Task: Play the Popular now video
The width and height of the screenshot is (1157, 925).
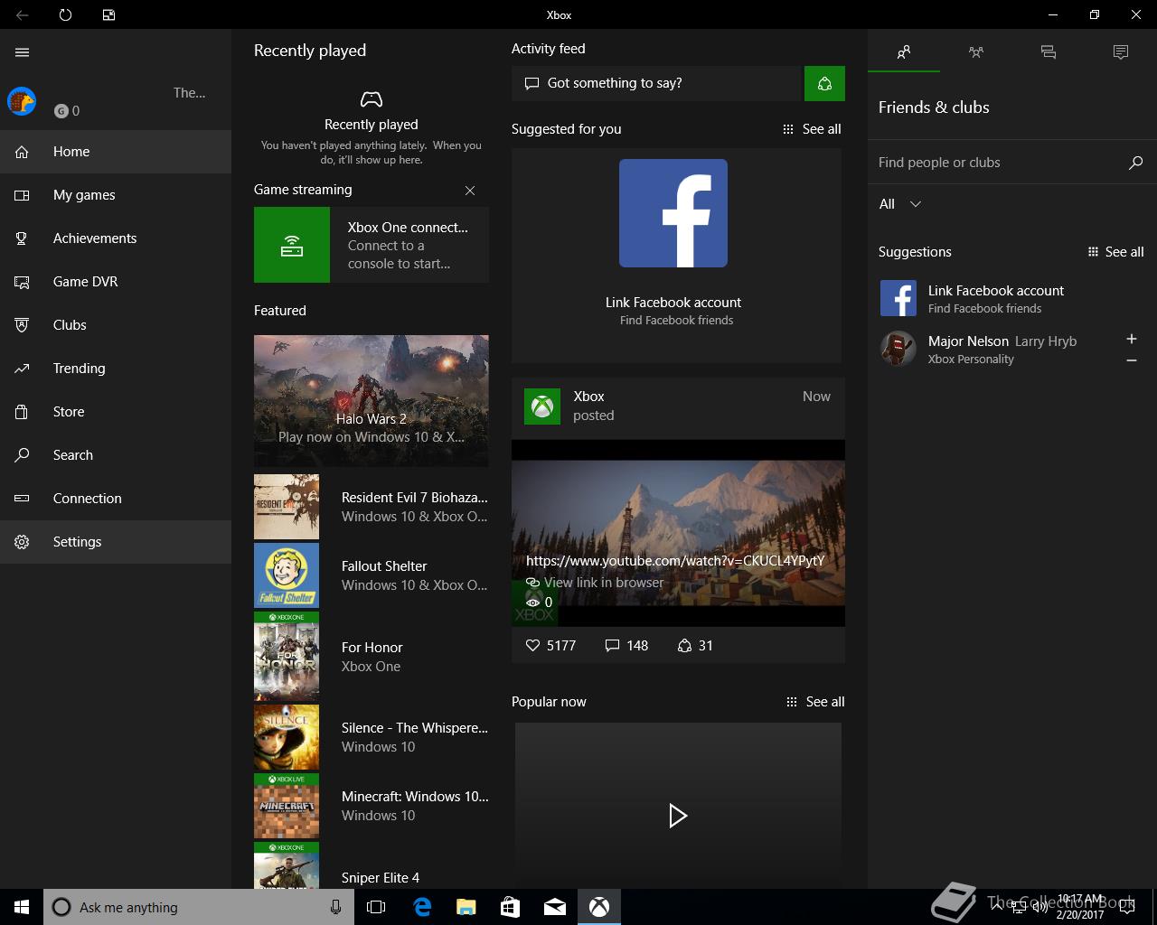Action: pos(678,816)
